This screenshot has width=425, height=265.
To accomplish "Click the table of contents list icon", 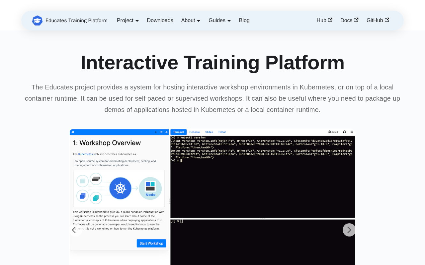I will click(161, 132).
